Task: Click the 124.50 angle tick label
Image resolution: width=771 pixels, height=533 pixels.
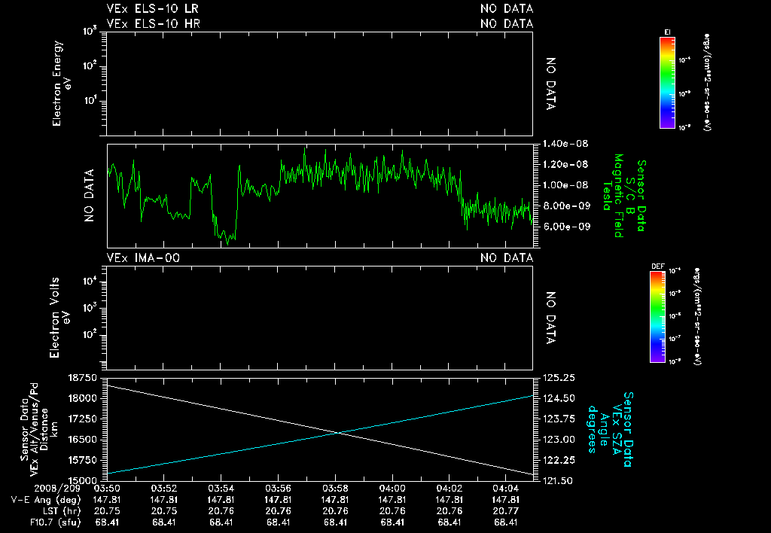Action: pyautogui.click(x=559, y=398)
